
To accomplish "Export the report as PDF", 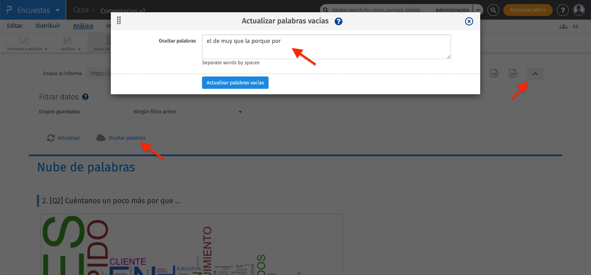I will [x=495, y=73].
